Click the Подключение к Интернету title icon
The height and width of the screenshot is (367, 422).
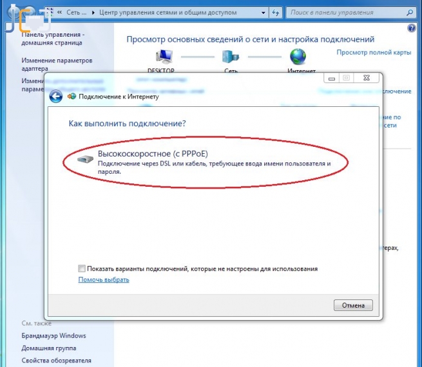72,96
